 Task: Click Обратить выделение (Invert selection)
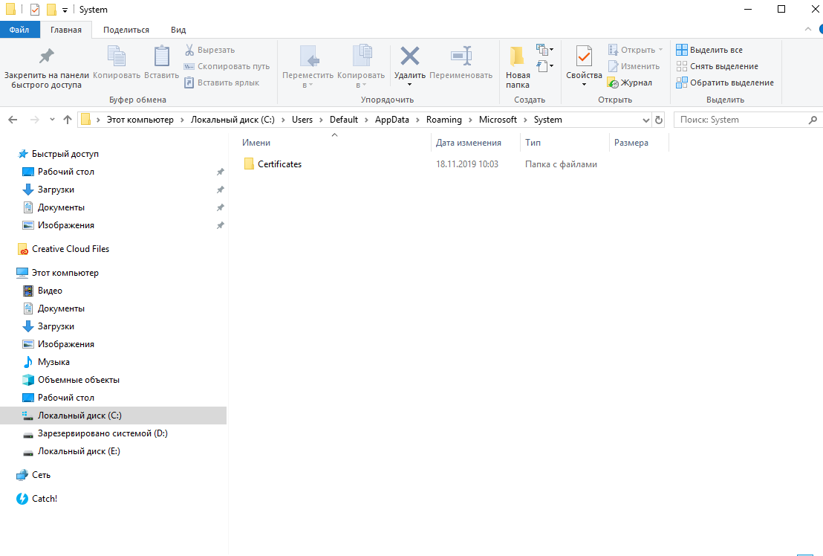point(724,83)
